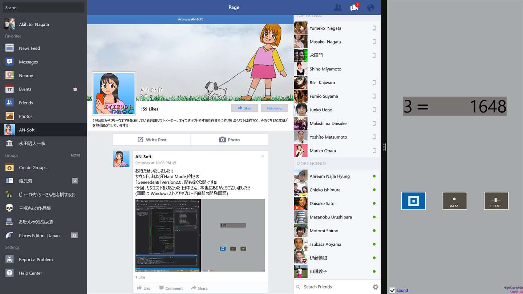Click the Create Group... icon
The image size is (523, 294).
click(9, 168)
